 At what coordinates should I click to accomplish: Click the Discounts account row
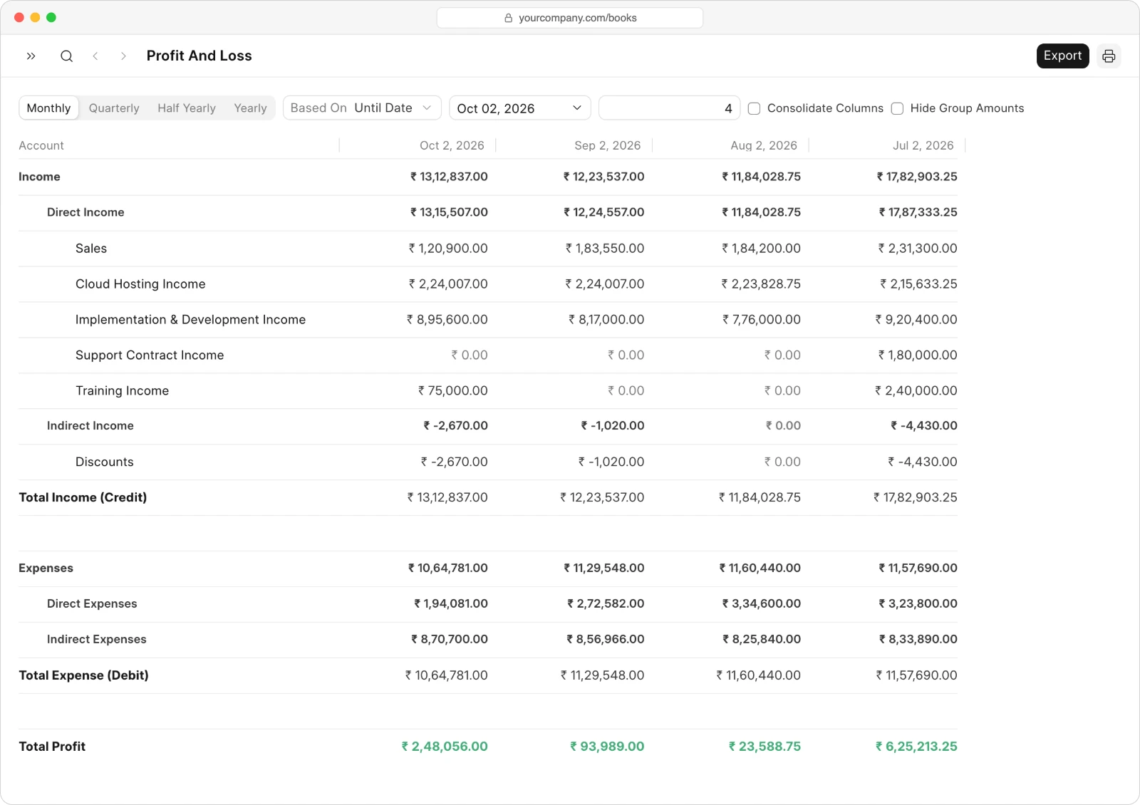(x=488, y=462)
